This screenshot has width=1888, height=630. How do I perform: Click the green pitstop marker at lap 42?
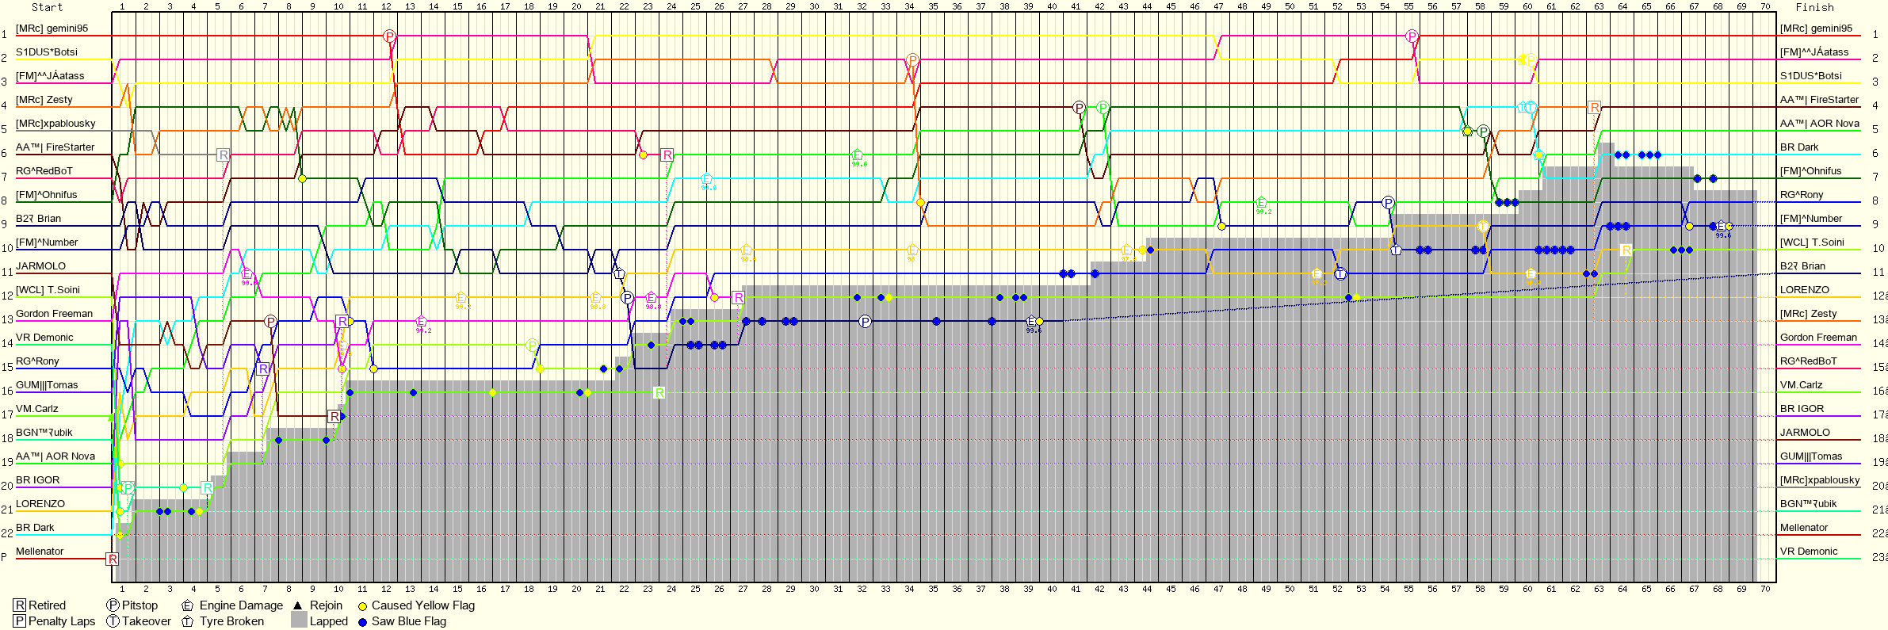tap(1103, 108)
